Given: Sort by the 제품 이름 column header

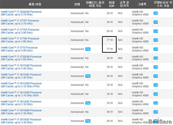Looking at the screenshot, I should tap(35, 4).
